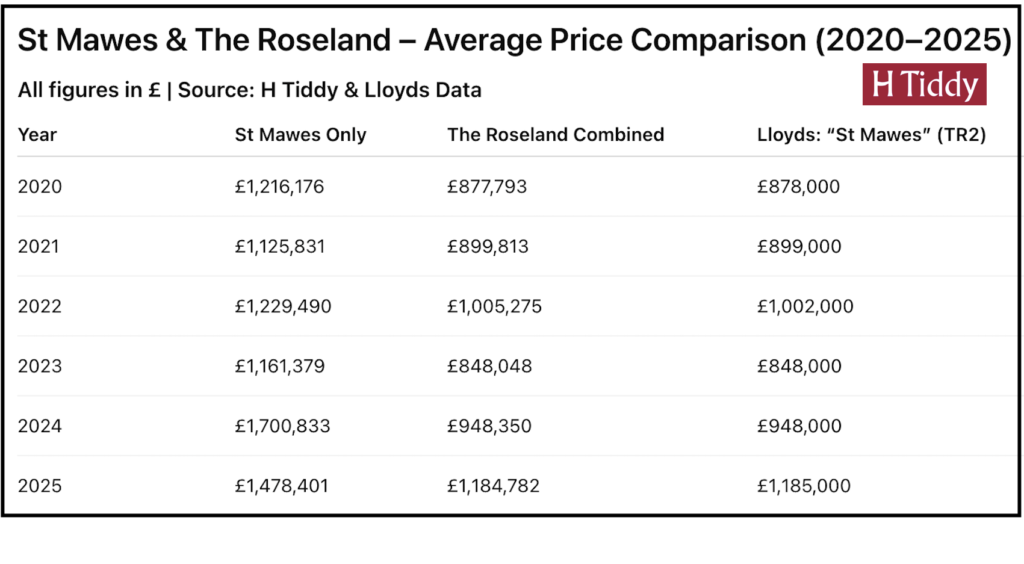
Task: Select the £1,185,000 Lloyds value
Action: (804, 486)
